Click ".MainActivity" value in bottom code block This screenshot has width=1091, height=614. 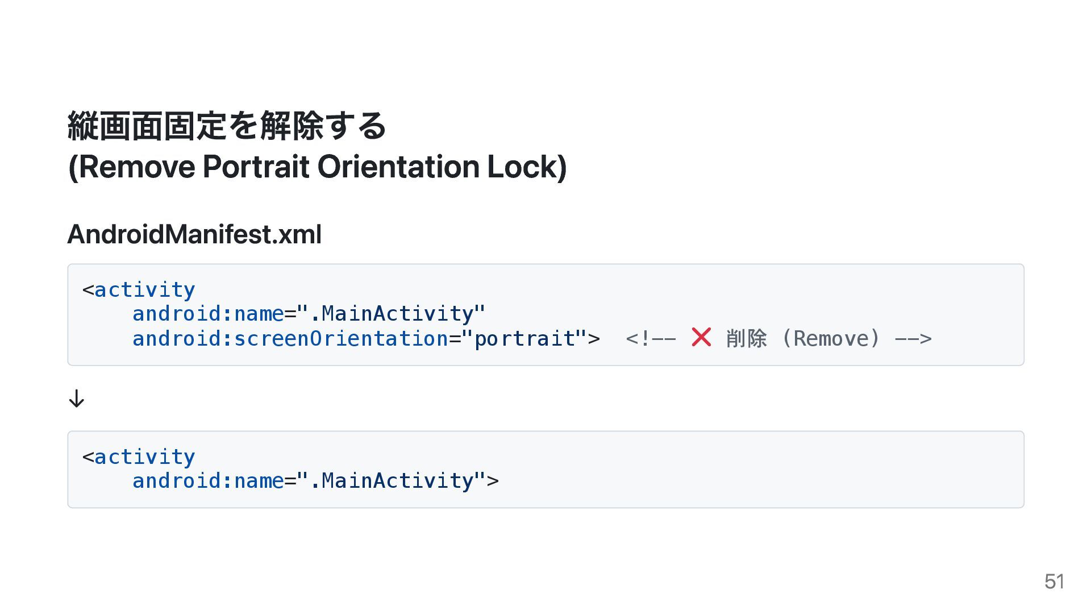coord(391,481)
